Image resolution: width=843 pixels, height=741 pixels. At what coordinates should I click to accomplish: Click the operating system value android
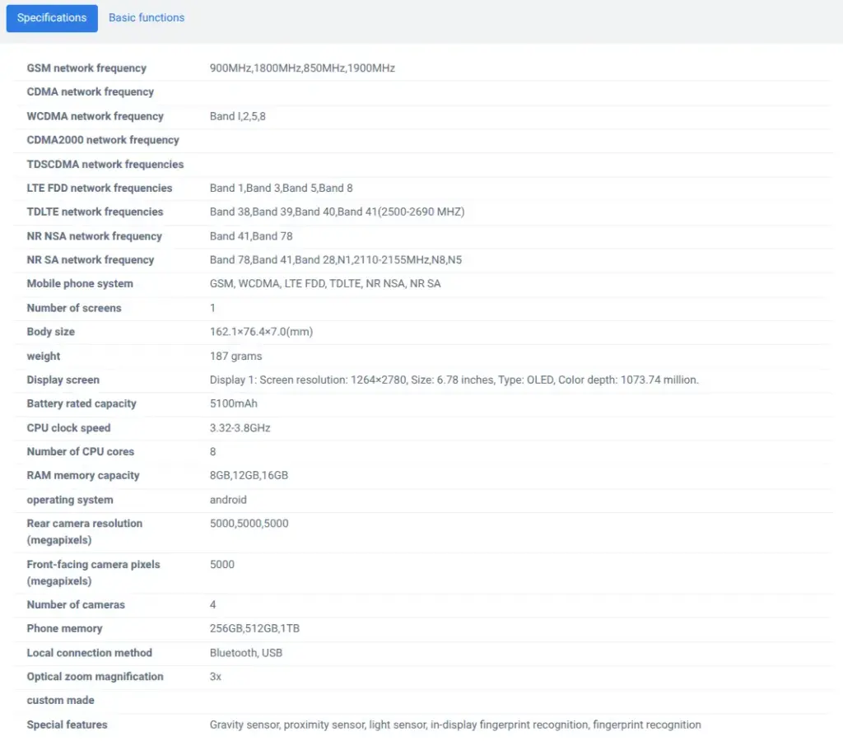(x=228, y=500)
